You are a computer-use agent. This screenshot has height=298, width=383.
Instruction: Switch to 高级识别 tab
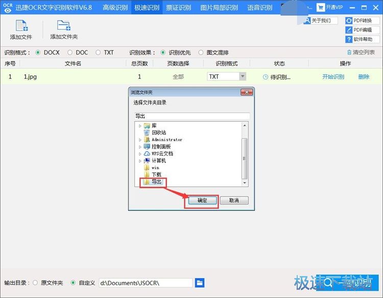115,8
